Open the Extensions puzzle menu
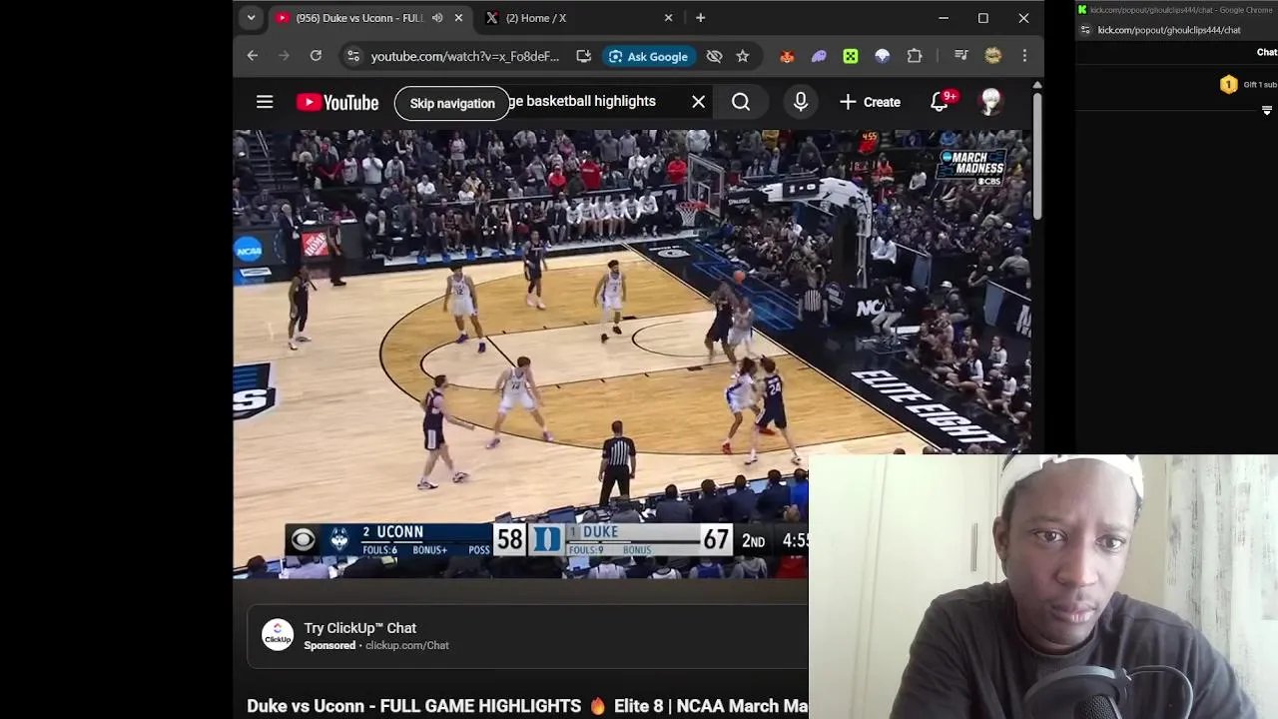Image resolution: width=1278 pixels, height=719 pixels. click(915, 56)
